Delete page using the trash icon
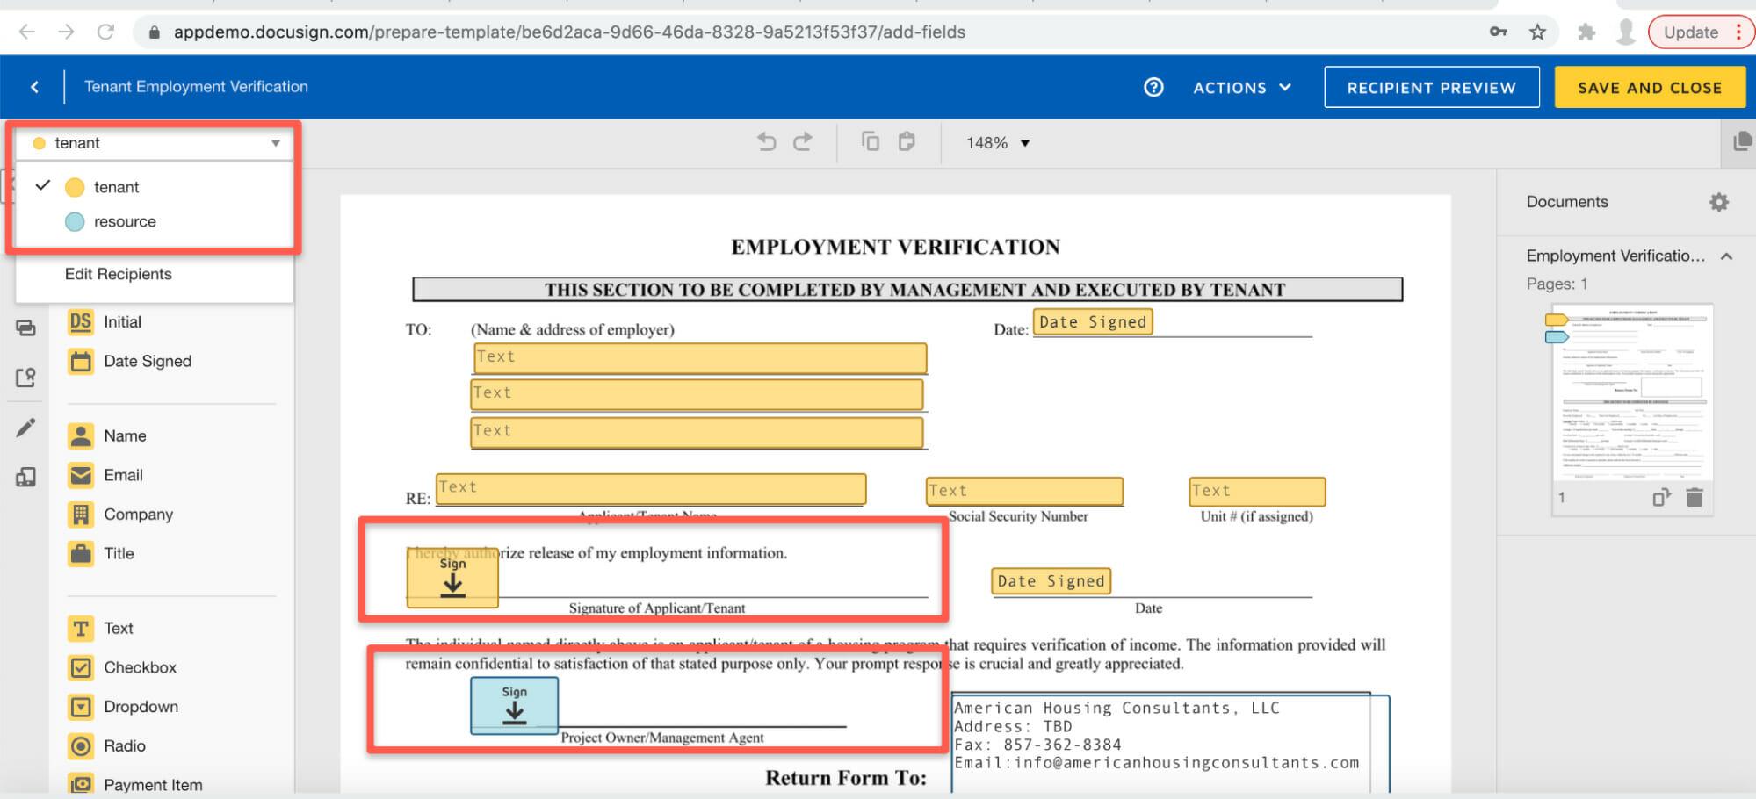The width and height of the screenshot is (1756, 799). point(1695,498)
